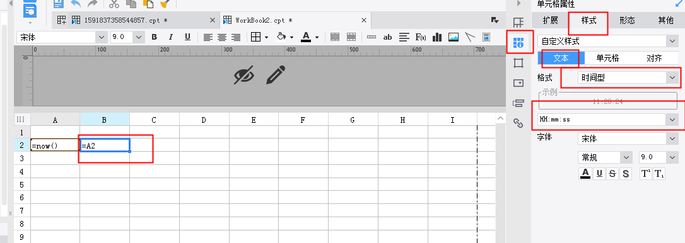685x243 pixels.
Task: Open the hyperlink sidebar icon
Action: tap(518, 123)
